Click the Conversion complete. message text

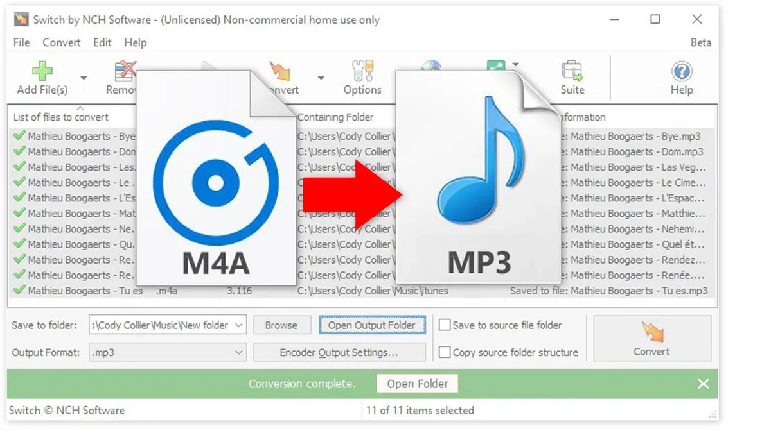point(302,384)
